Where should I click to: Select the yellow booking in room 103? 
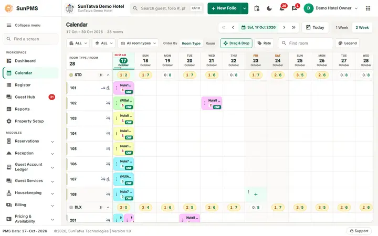[x=124, y=119]
